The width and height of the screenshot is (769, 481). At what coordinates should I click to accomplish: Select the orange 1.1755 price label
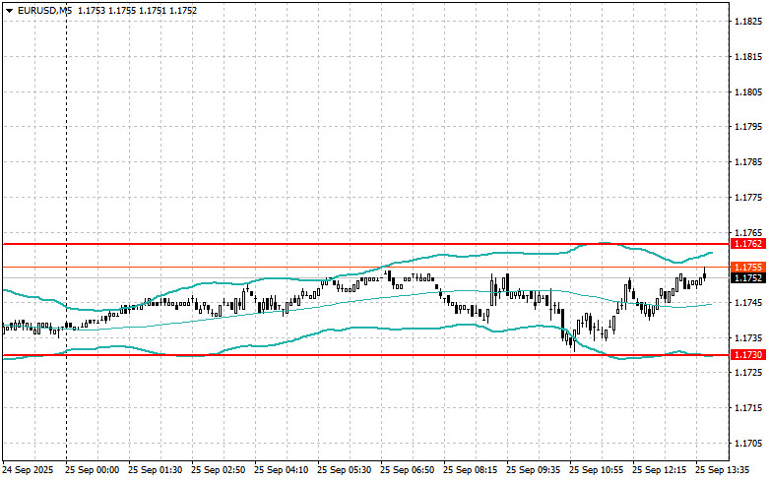(748, 268)
